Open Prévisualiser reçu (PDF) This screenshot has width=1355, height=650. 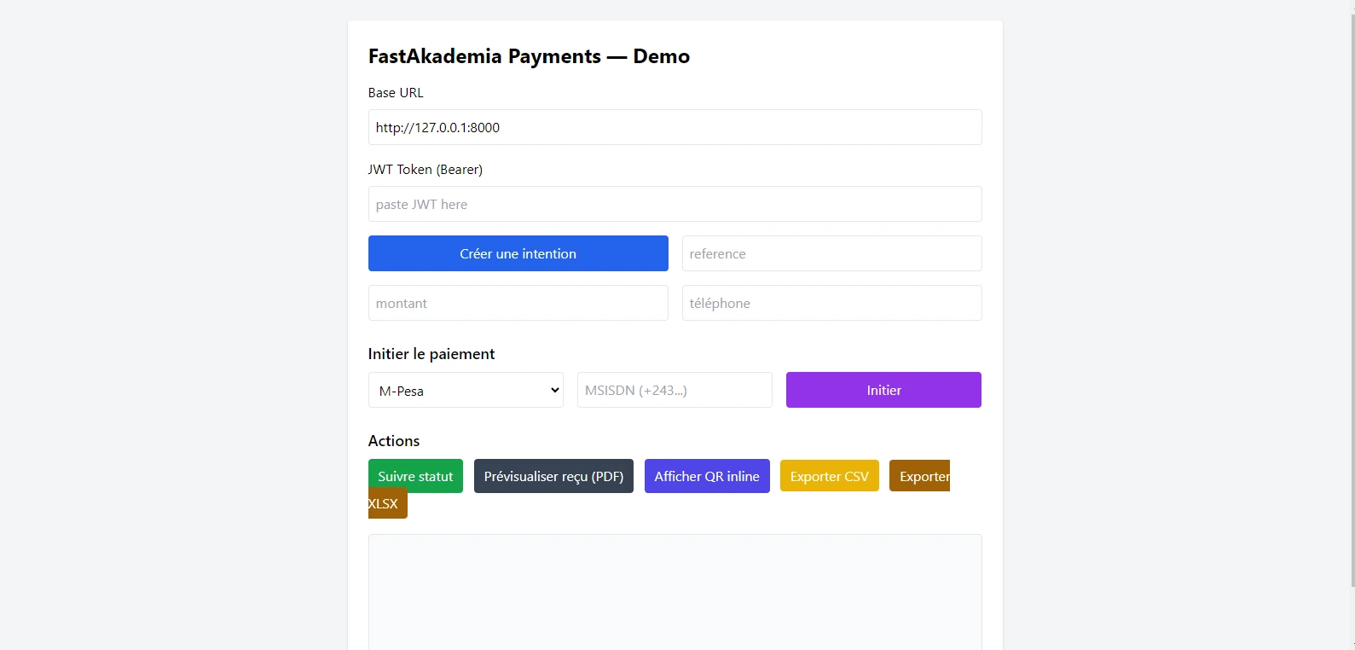click(553, 476)
